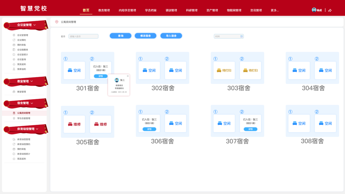Open the 教务管理 top menu
This screenshot has width=345, height=194.
(x=104, y=10)
